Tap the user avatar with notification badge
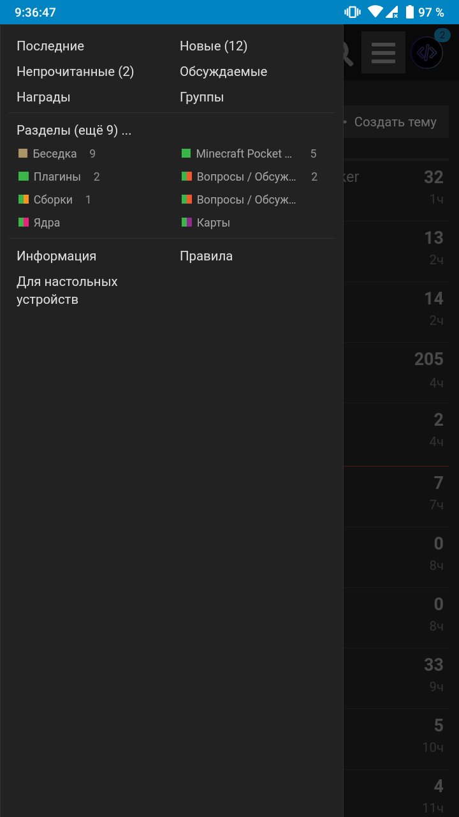The height and width of the screenshot is (817, 459). point(426,52)
